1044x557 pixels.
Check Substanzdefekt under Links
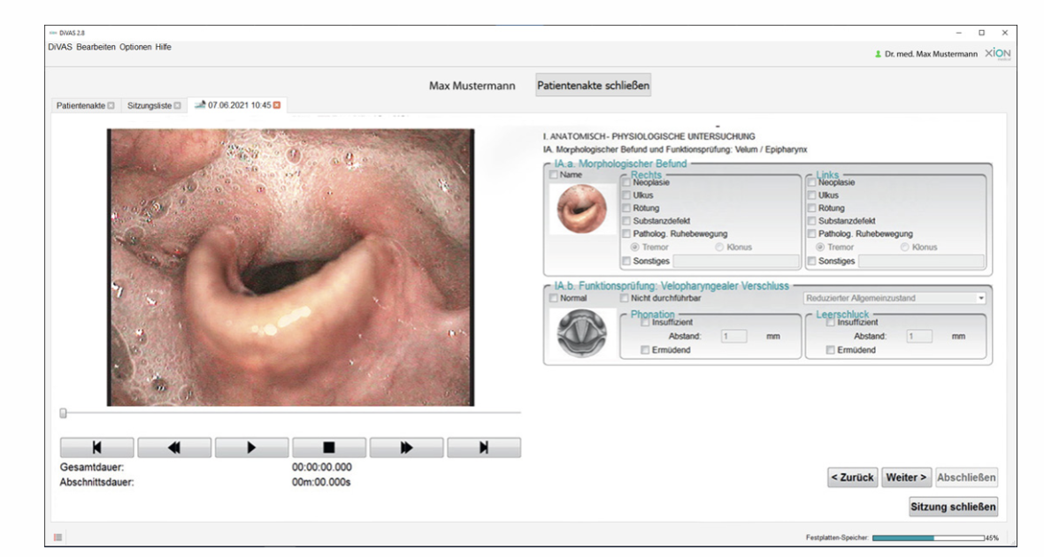(x=811, y=221)
